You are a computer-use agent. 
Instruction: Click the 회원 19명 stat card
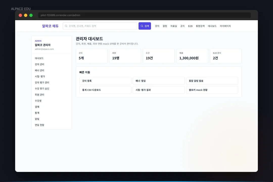125,56
